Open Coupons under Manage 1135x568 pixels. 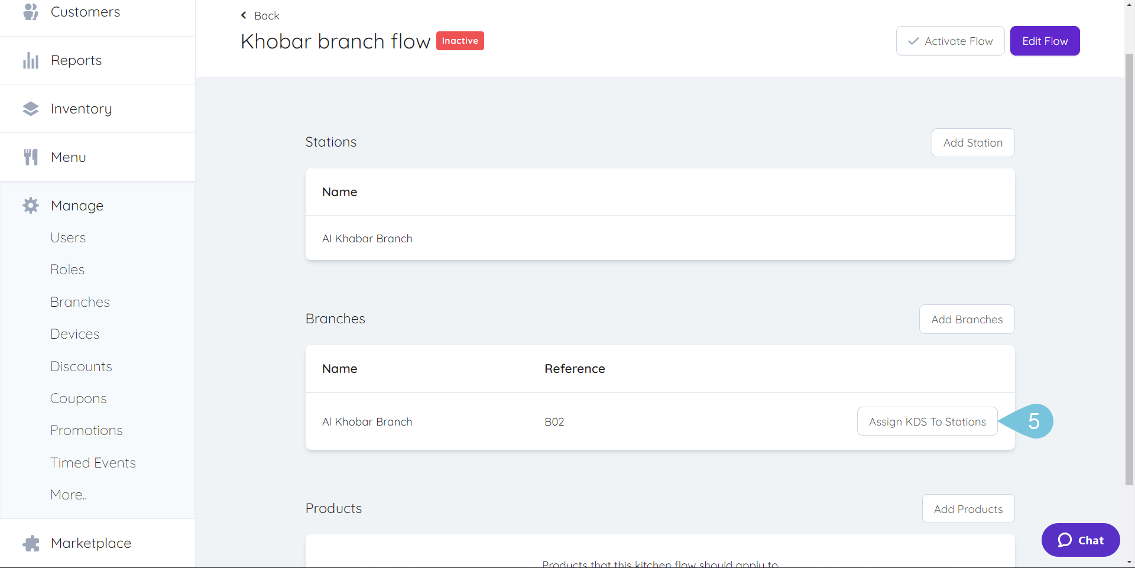[78, 398]
